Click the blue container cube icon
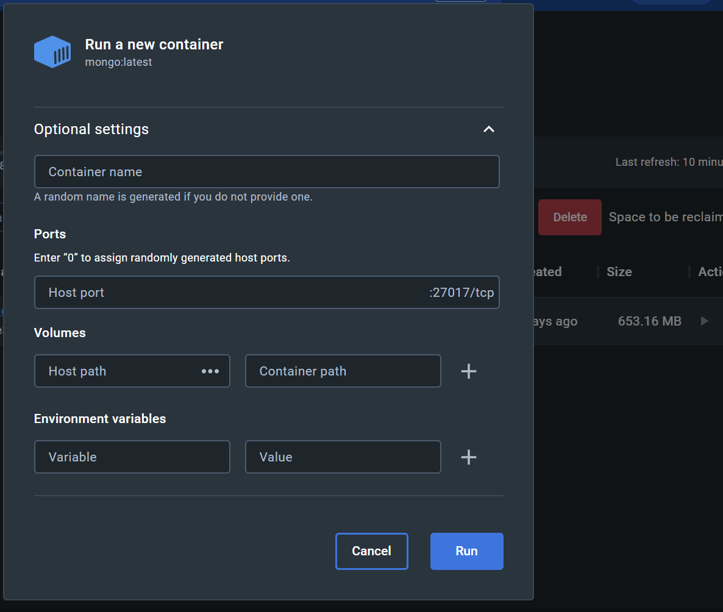723x612 pixels. pyautogui.click(x=52, y=52)
